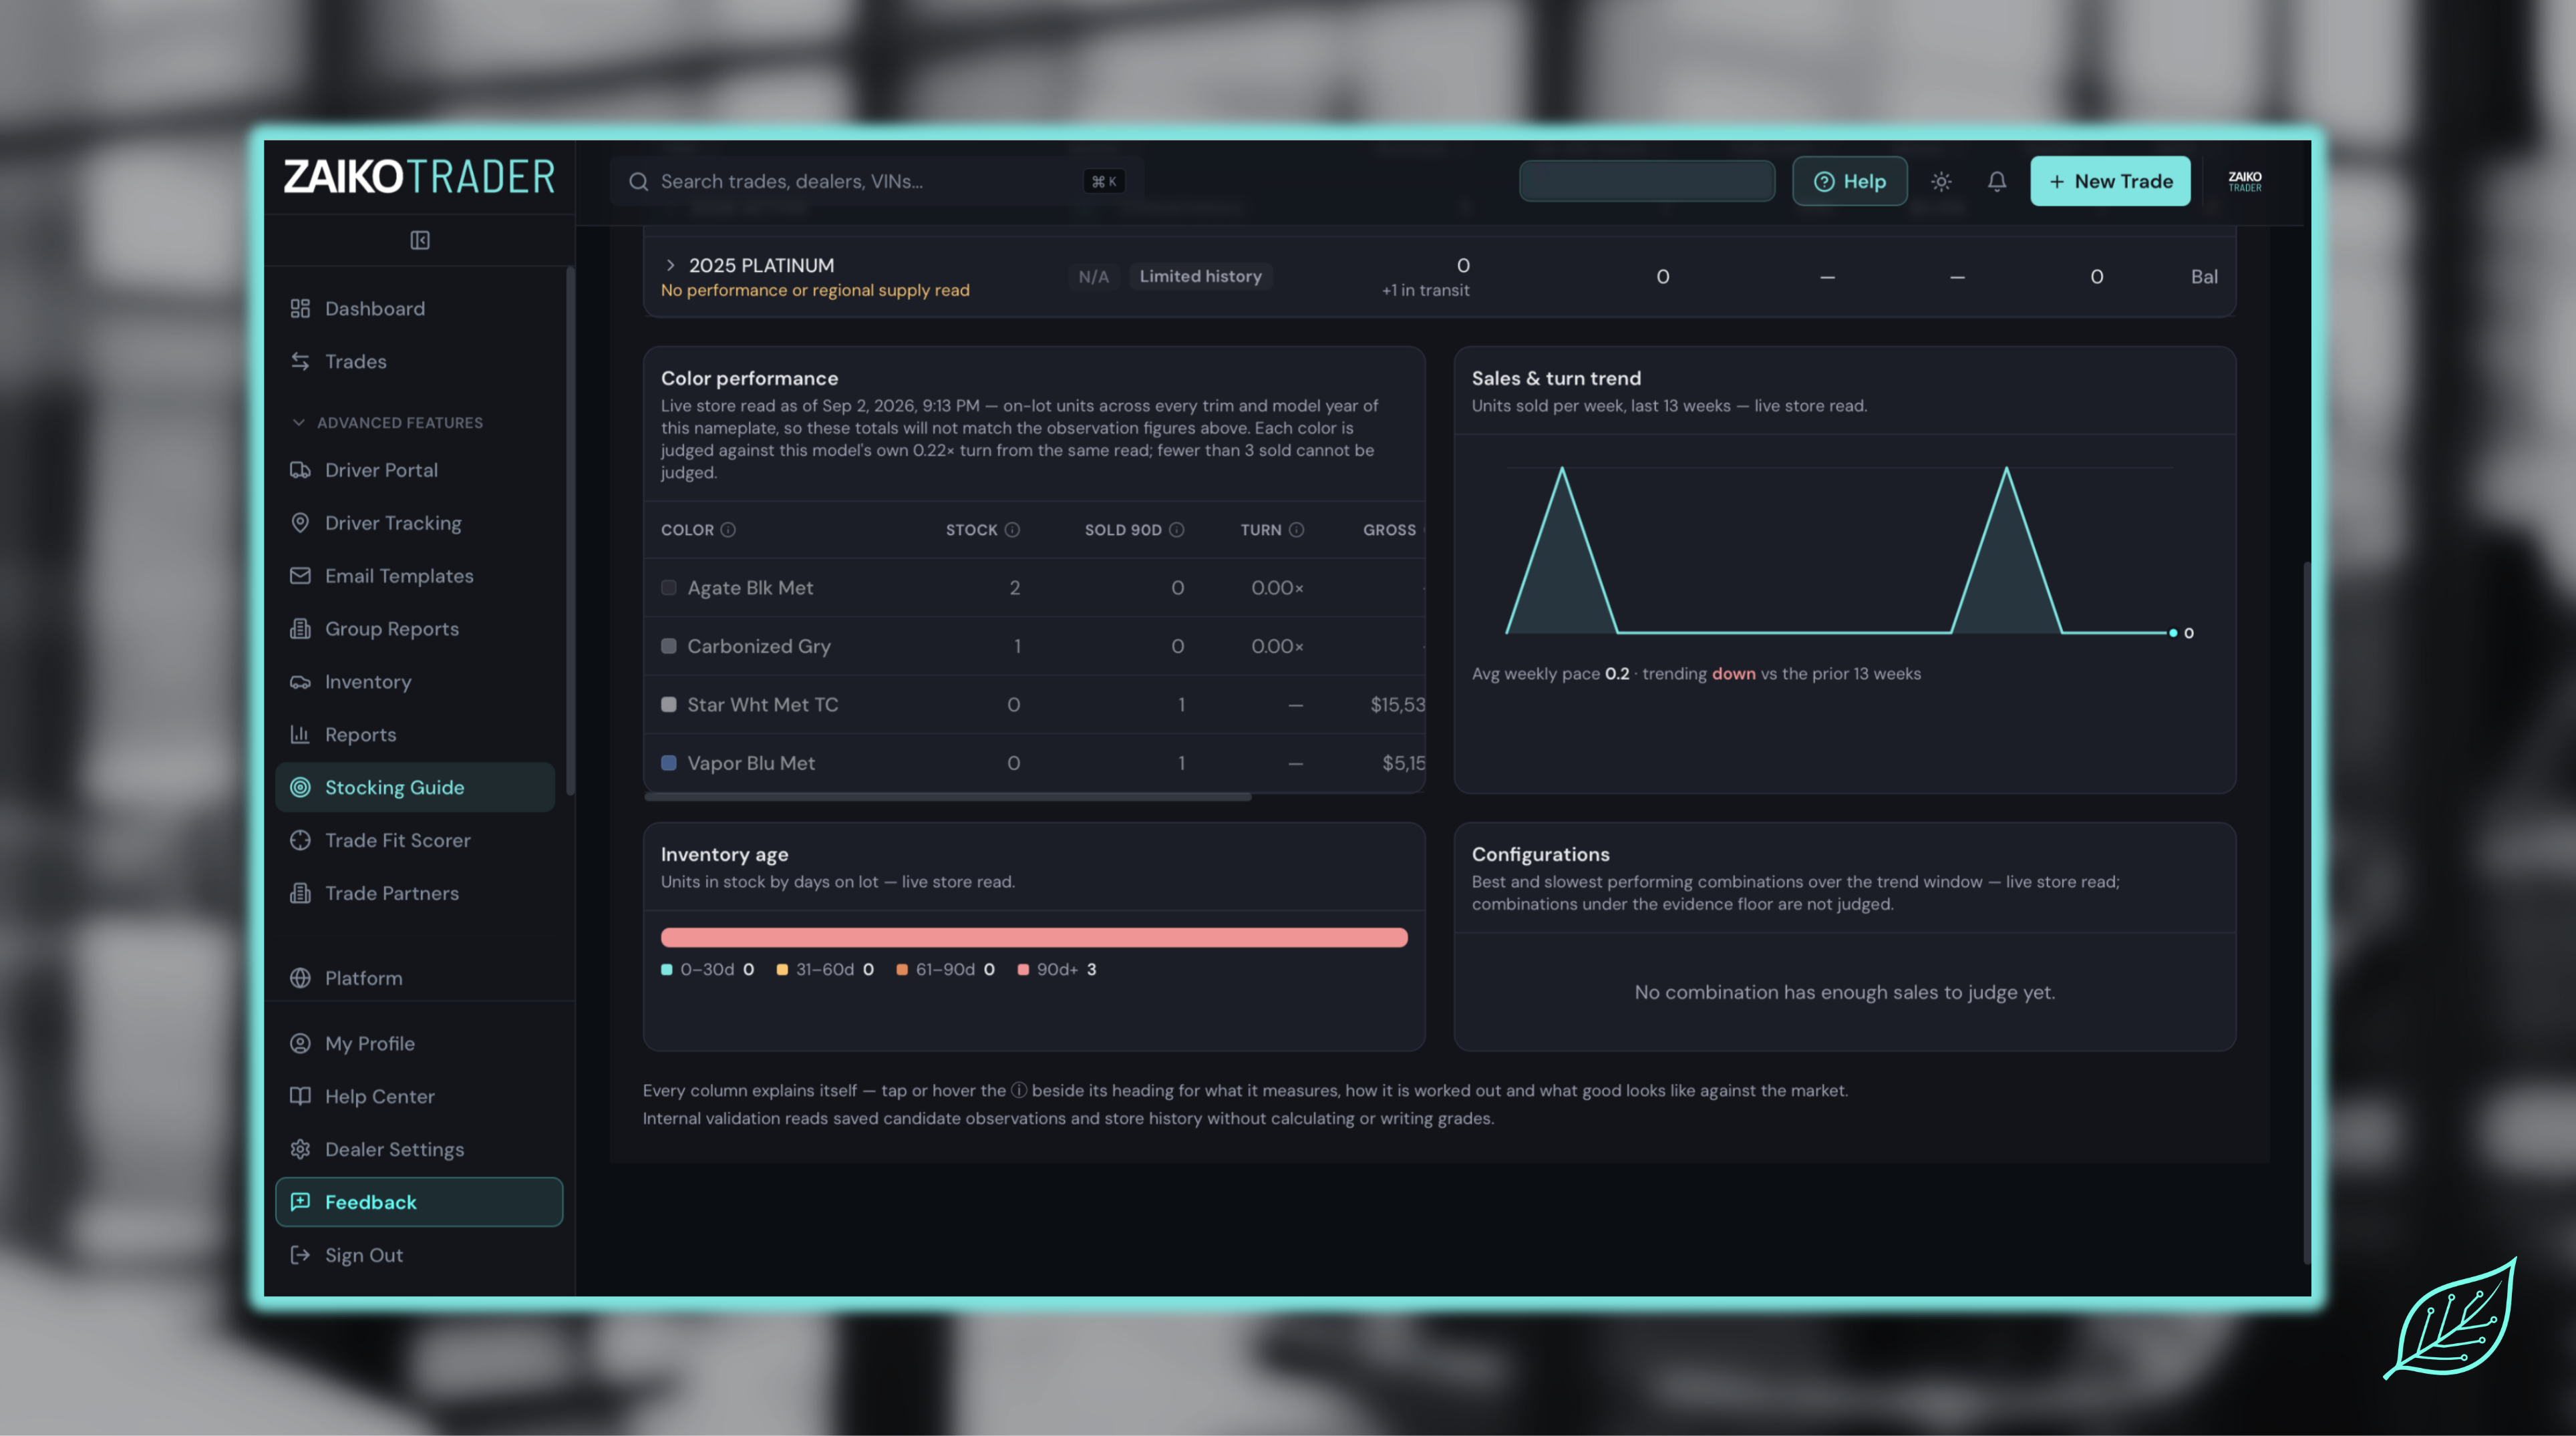
Task: Click the Agate Blk Met color swatch
Action: 669,588
